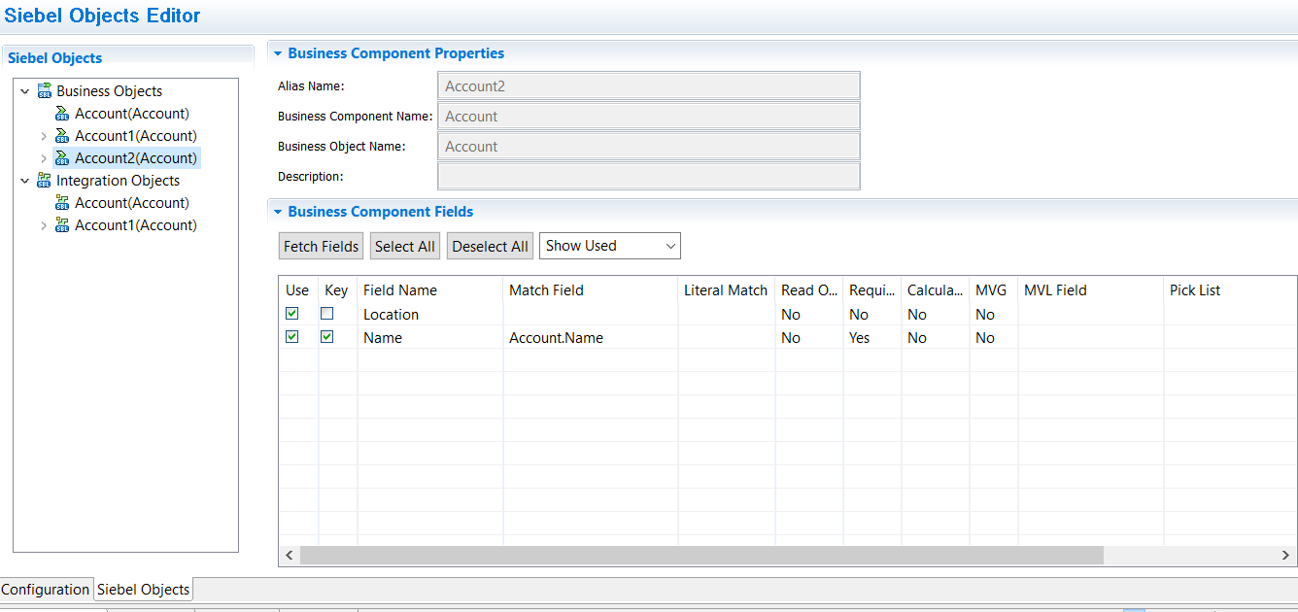Collapse the Integration Objects tree node
This screenshot has width=1298, height=612.
tap(25, 181)
